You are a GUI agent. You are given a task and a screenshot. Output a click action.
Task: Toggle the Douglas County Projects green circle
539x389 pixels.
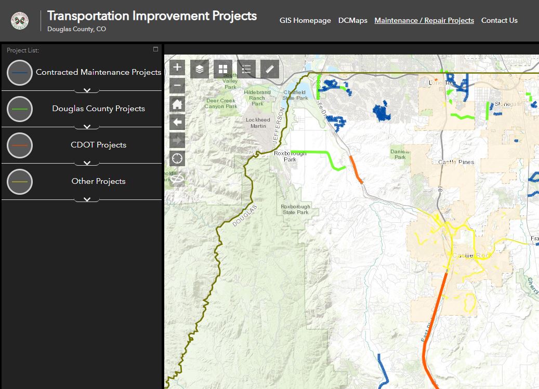(20, 109)
